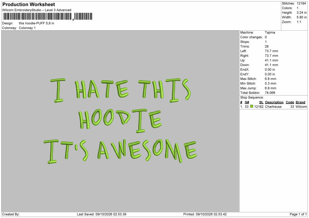Viewport: 309px width, 218px height.
Task: Click the barcode in the header
Action: click(x=47, y=17)
